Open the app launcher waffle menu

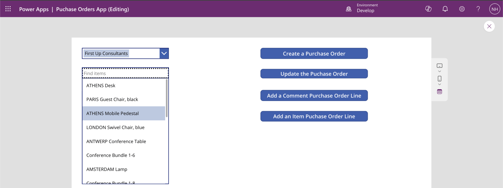coord(8,9)
